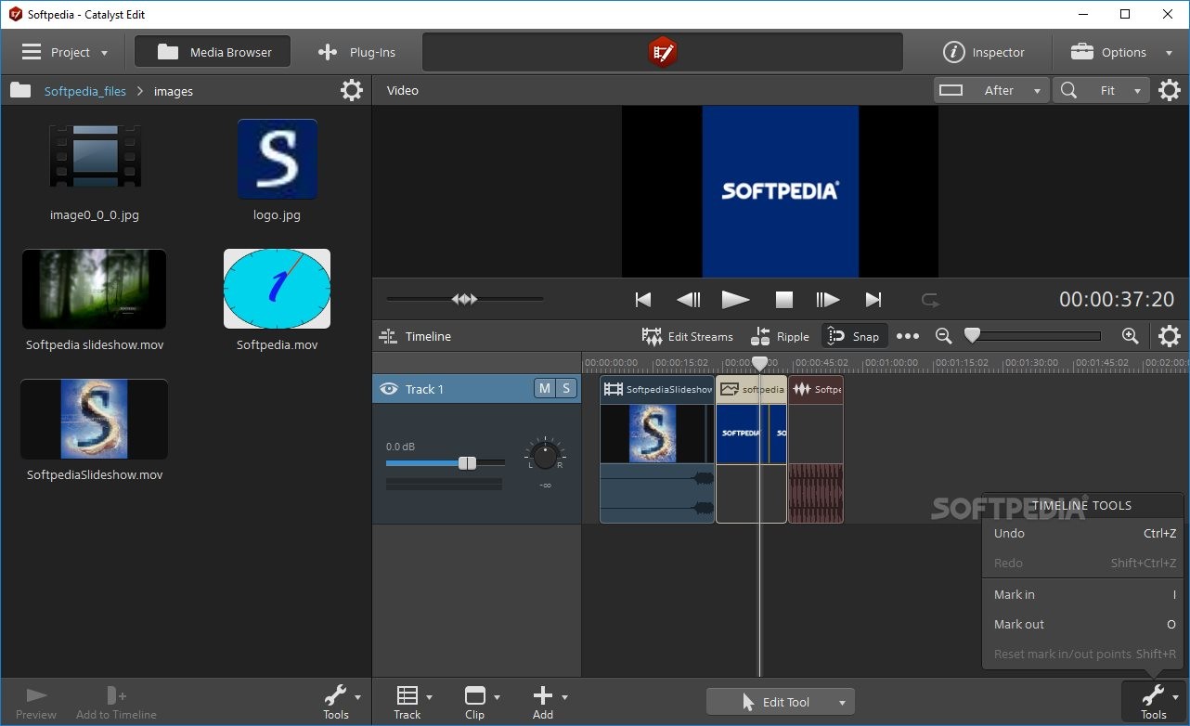Viewport: 1190px width, 726px height.
Task: Open the Track menu
Action: (x=412, y=702)
